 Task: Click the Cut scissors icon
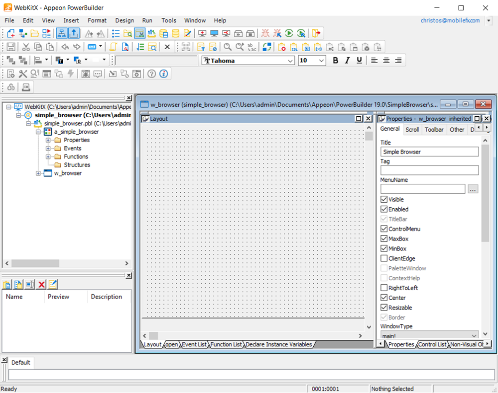(x=26, y=47)
